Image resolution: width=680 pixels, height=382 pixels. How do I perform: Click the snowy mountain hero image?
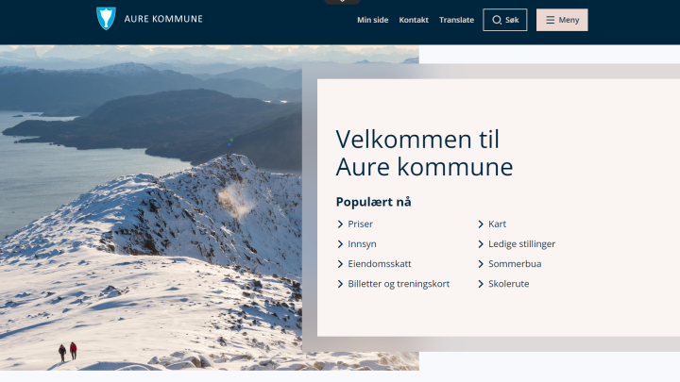(x=151, y=208)
